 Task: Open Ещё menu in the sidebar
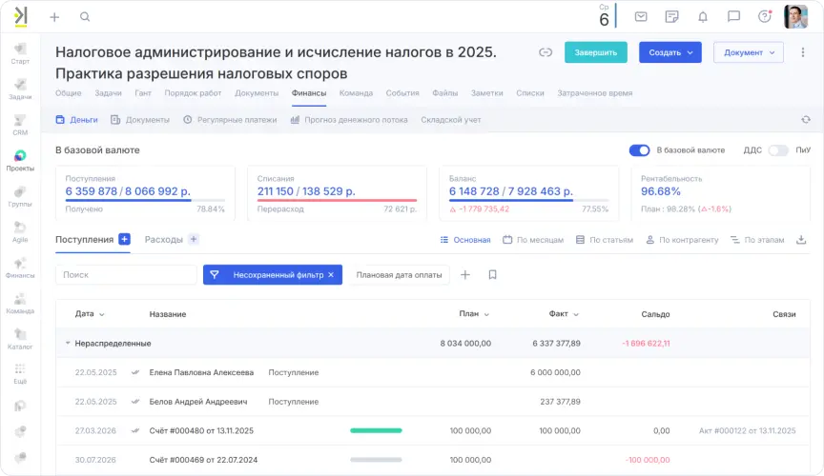click(20, 374)
